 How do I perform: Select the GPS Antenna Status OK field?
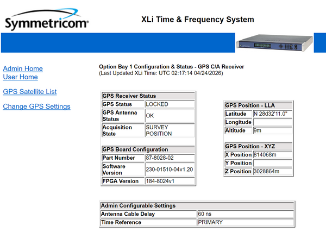169,116
